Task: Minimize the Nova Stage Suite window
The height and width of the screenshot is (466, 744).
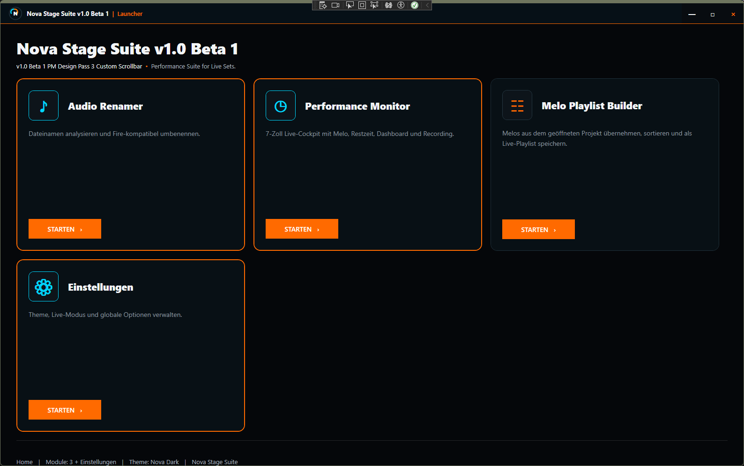Action: (692, 14)
